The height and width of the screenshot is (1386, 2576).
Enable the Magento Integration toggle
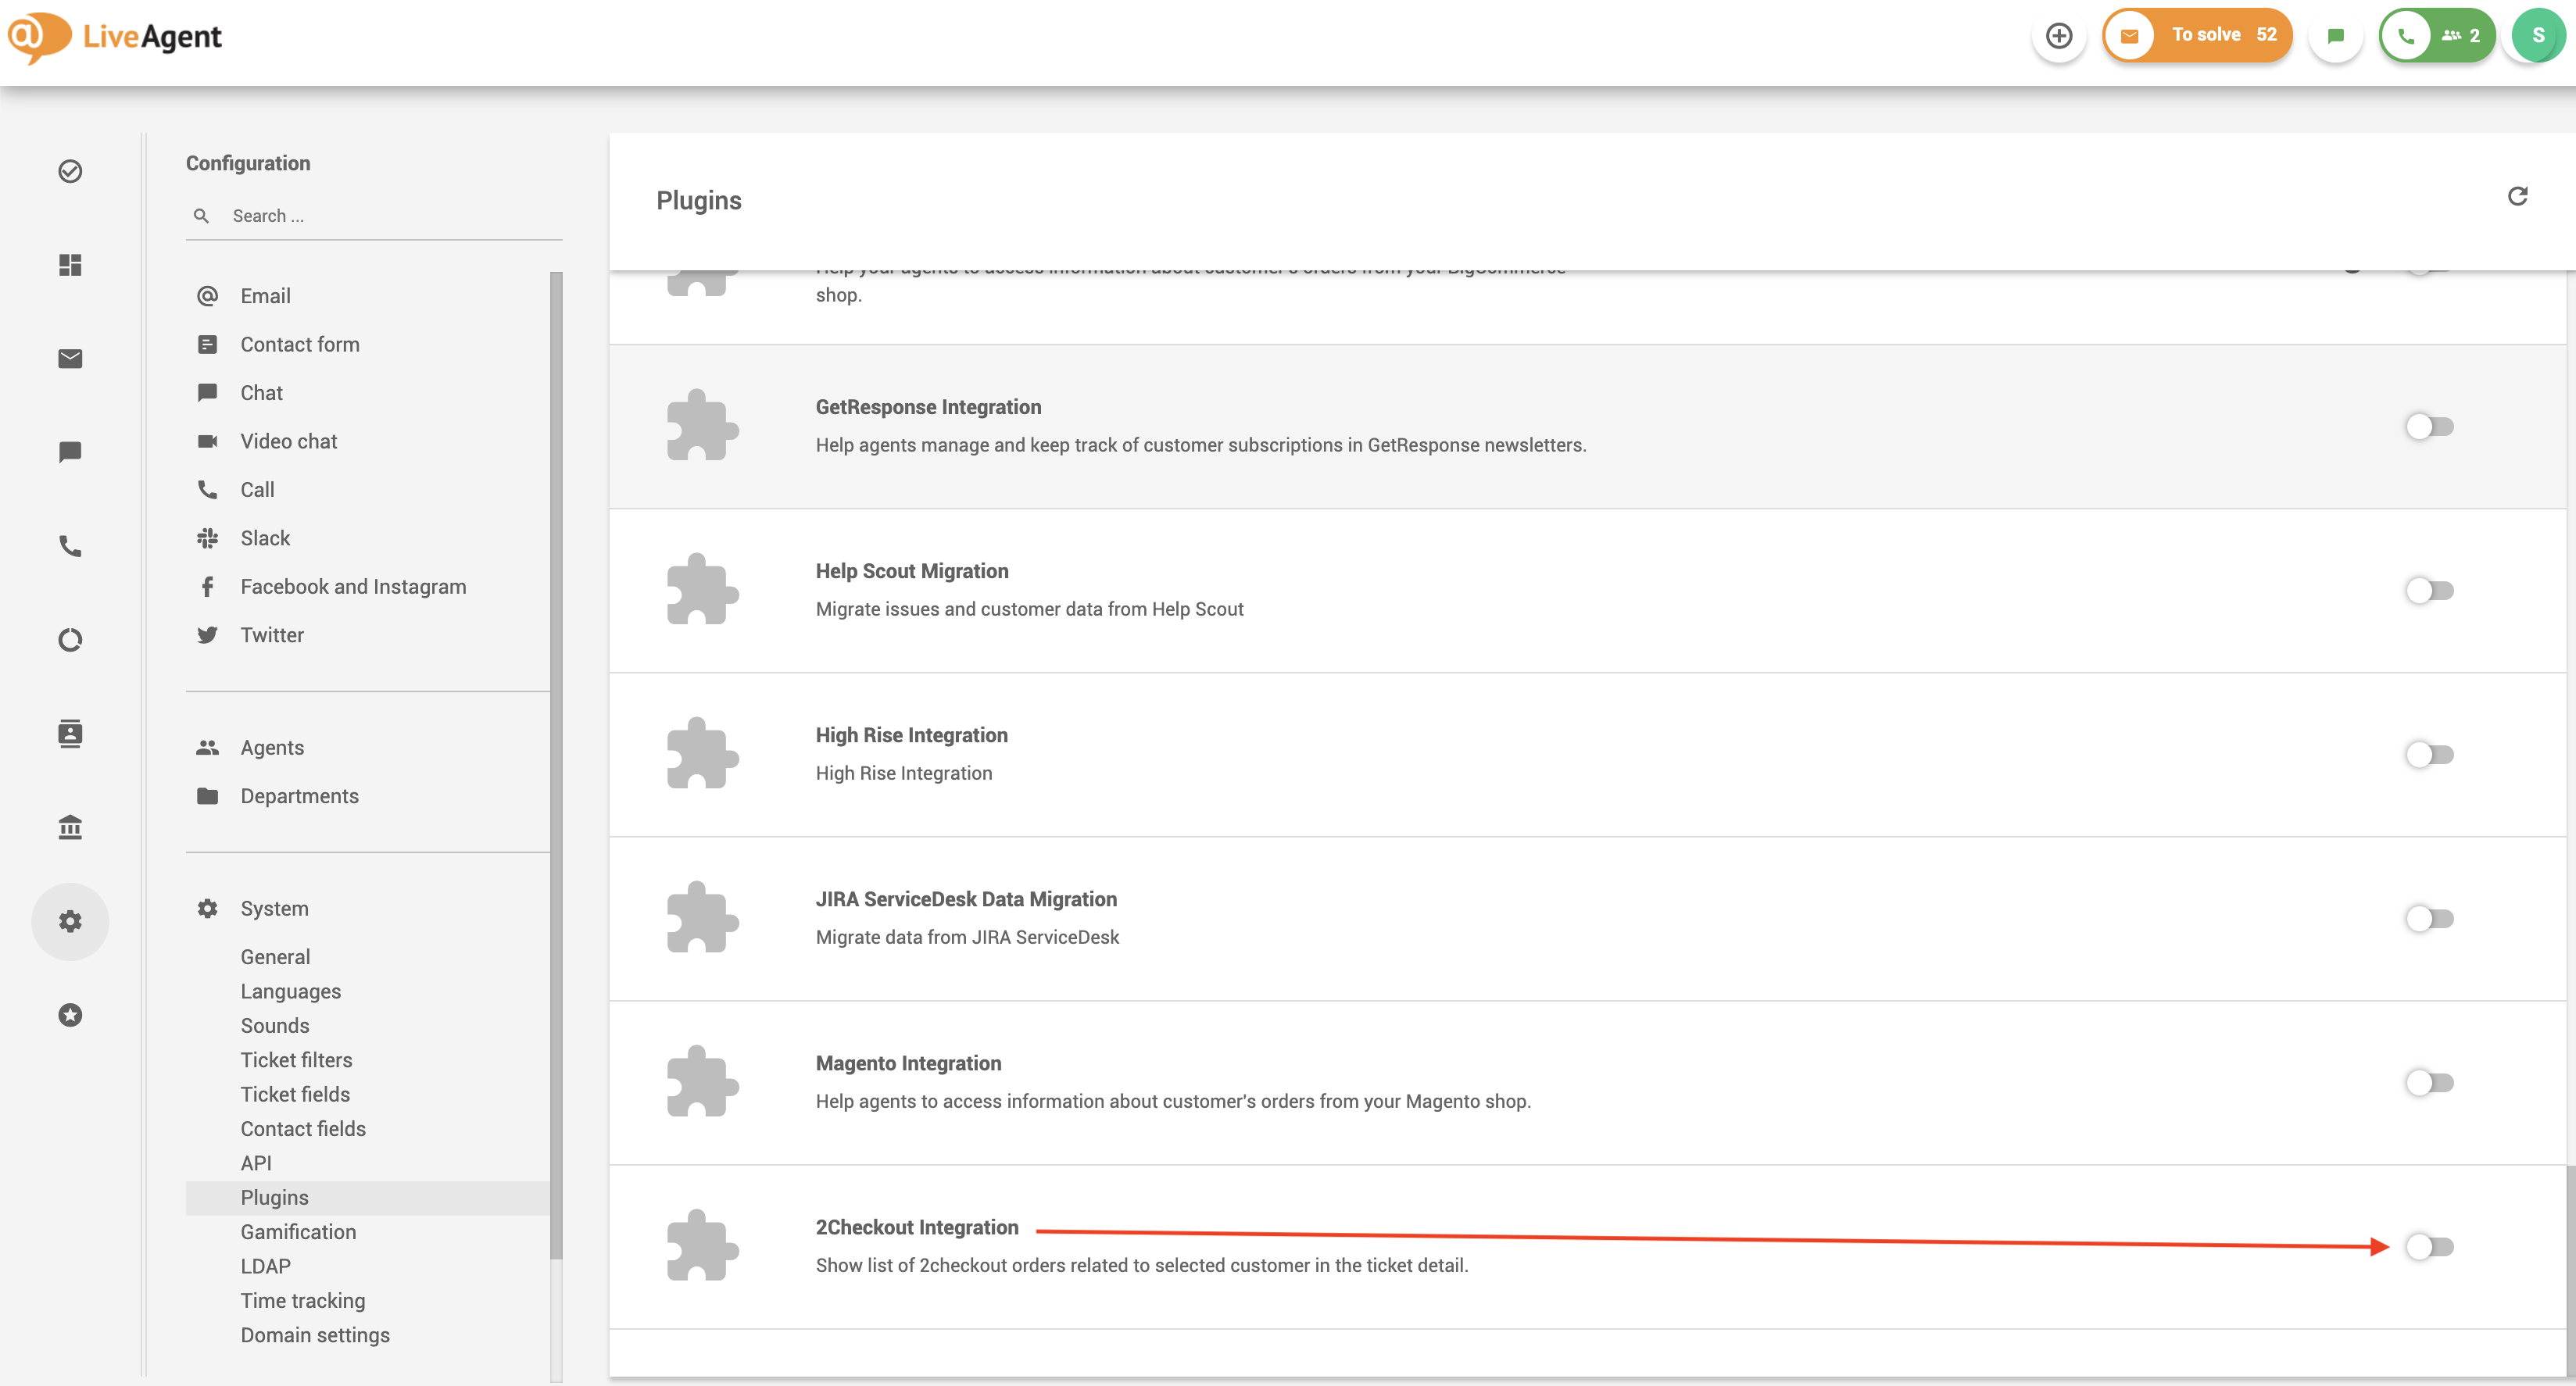click(2429, 1083)
